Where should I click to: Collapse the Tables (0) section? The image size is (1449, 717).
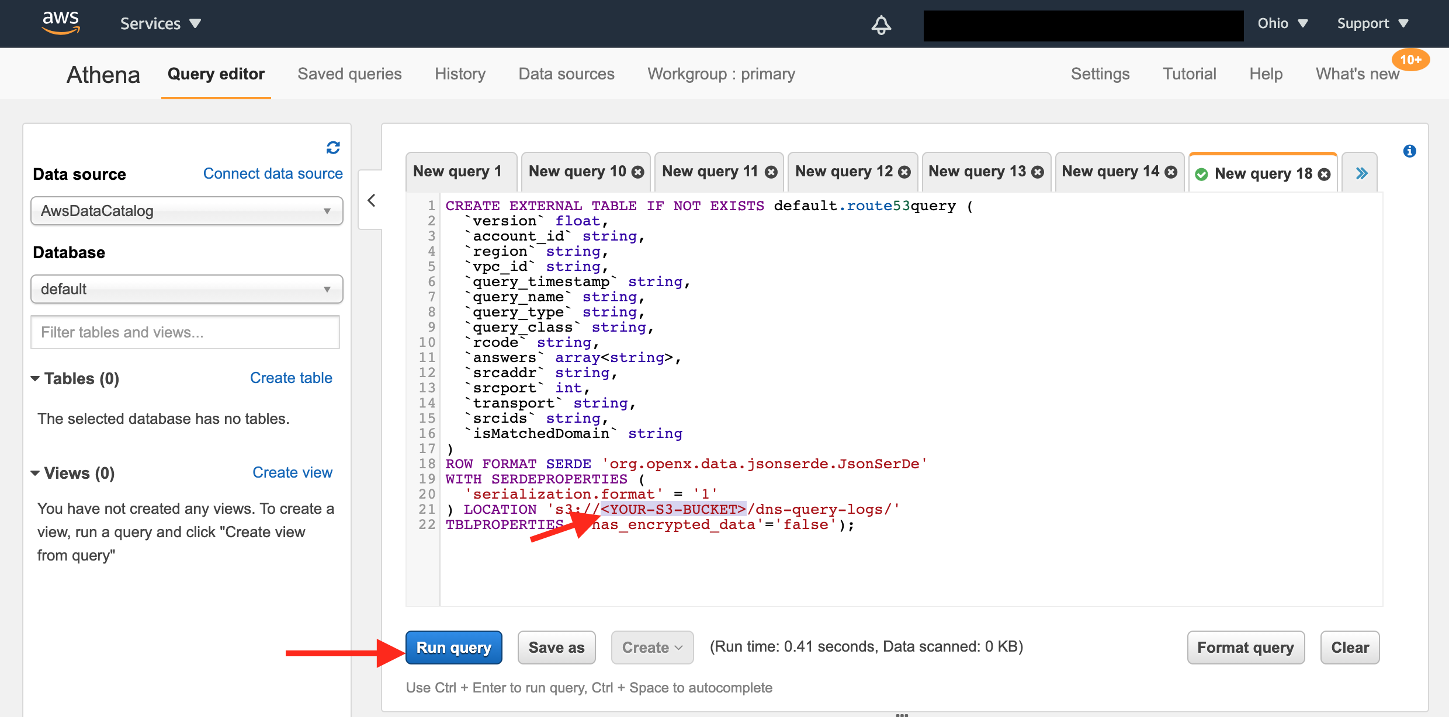pyautogui.click(x=35, y=378)
